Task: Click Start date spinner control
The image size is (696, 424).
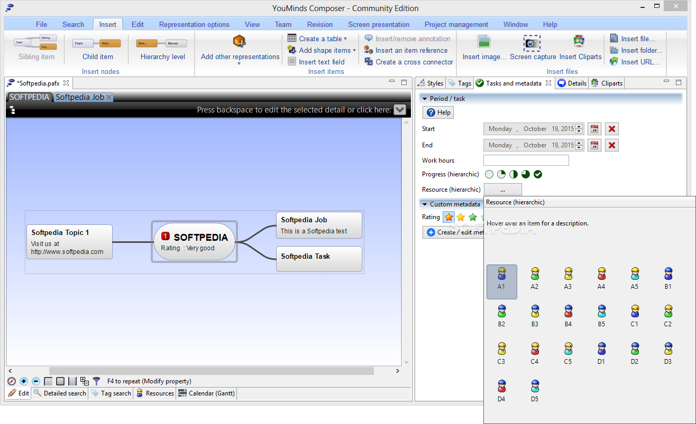Action: pos(579,129)
